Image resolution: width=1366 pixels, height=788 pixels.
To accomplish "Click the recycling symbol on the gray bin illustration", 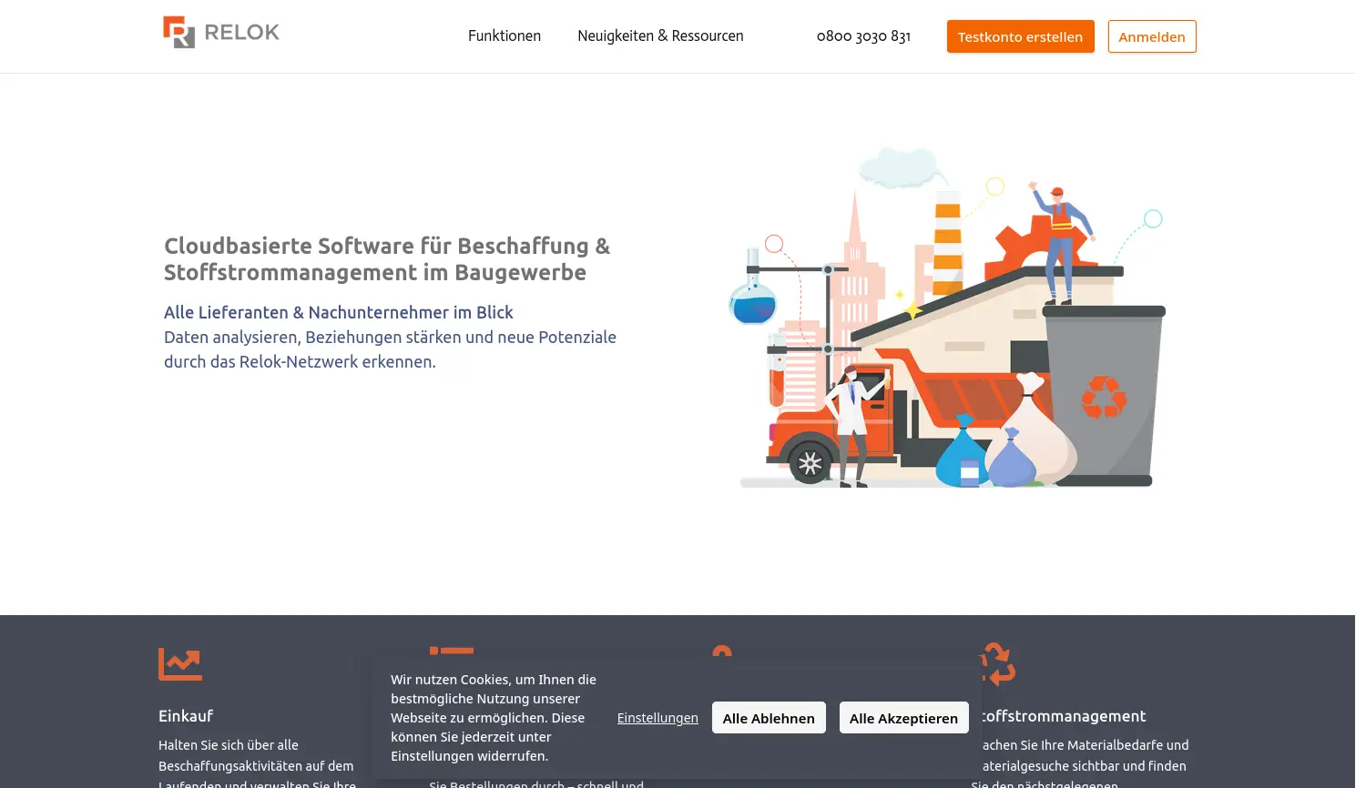I will tap(1104, 398).
